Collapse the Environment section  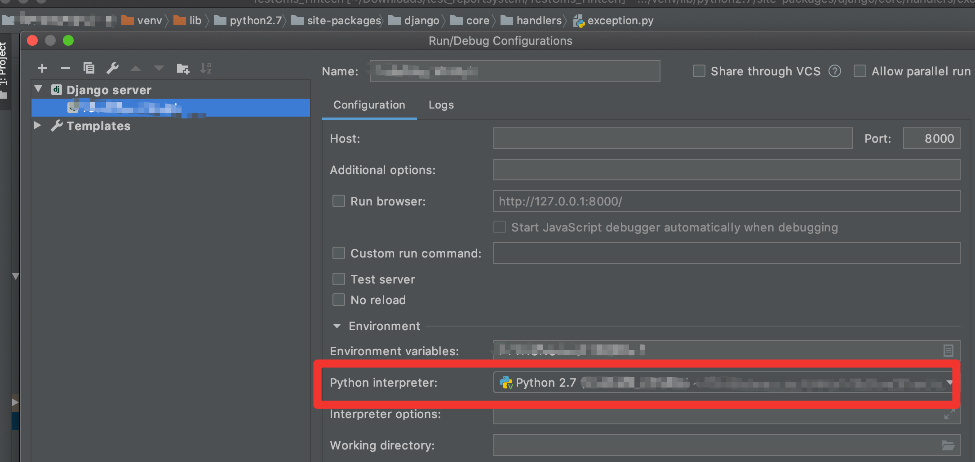click(x=337, y=326)
